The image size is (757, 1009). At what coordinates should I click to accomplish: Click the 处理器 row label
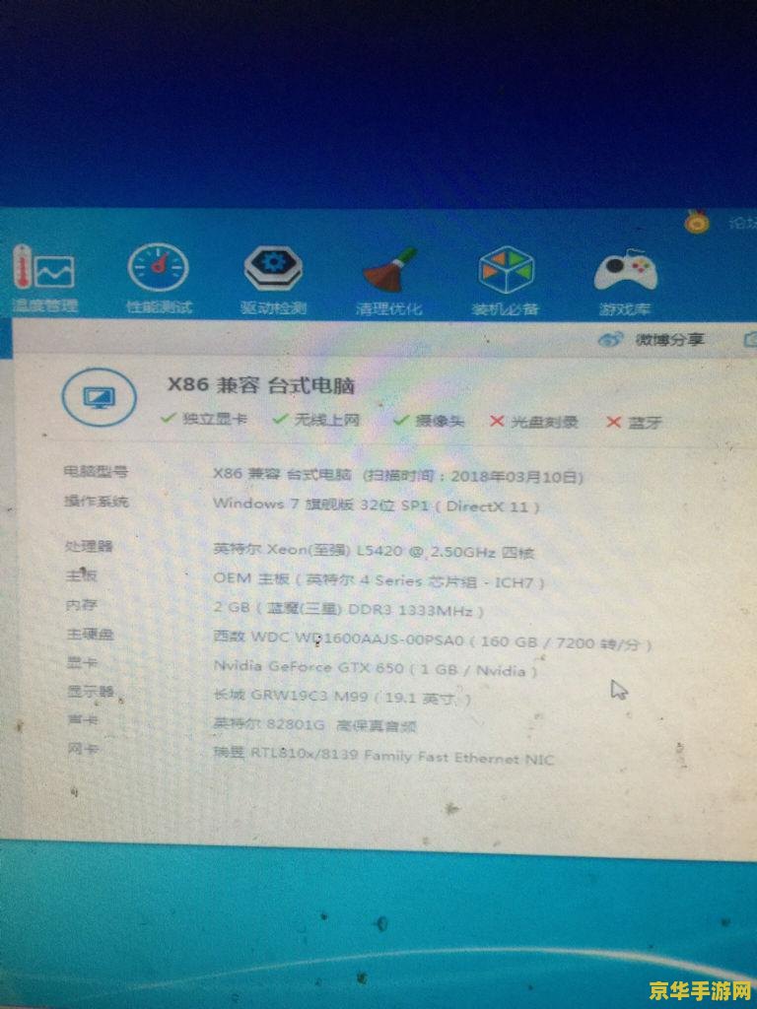tap(89, 546)
